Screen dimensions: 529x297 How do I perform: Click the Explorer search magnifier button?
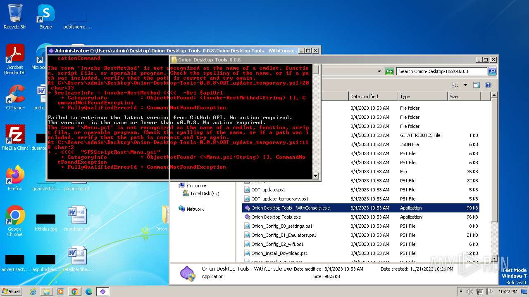click(x=492, y=71)
